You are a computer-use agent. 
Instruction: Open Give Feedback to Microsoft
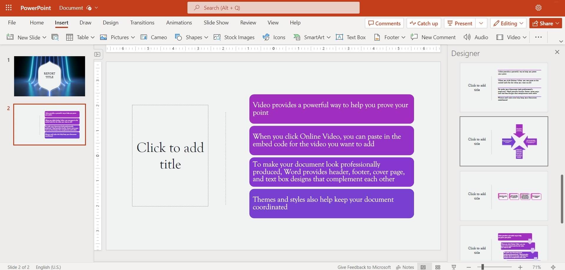click(x=364, y=267)
